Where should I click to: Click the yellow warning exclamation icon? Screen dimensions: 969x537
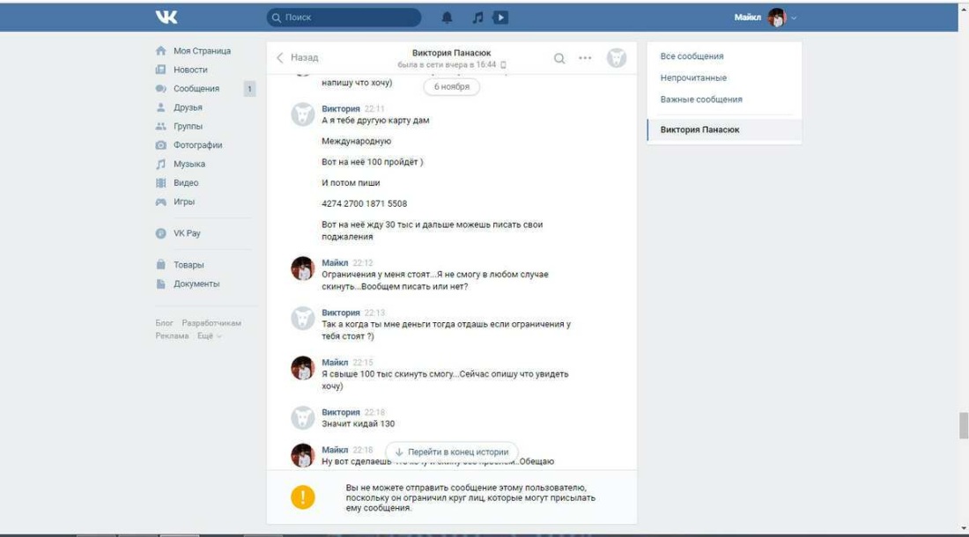pos(303,497)
